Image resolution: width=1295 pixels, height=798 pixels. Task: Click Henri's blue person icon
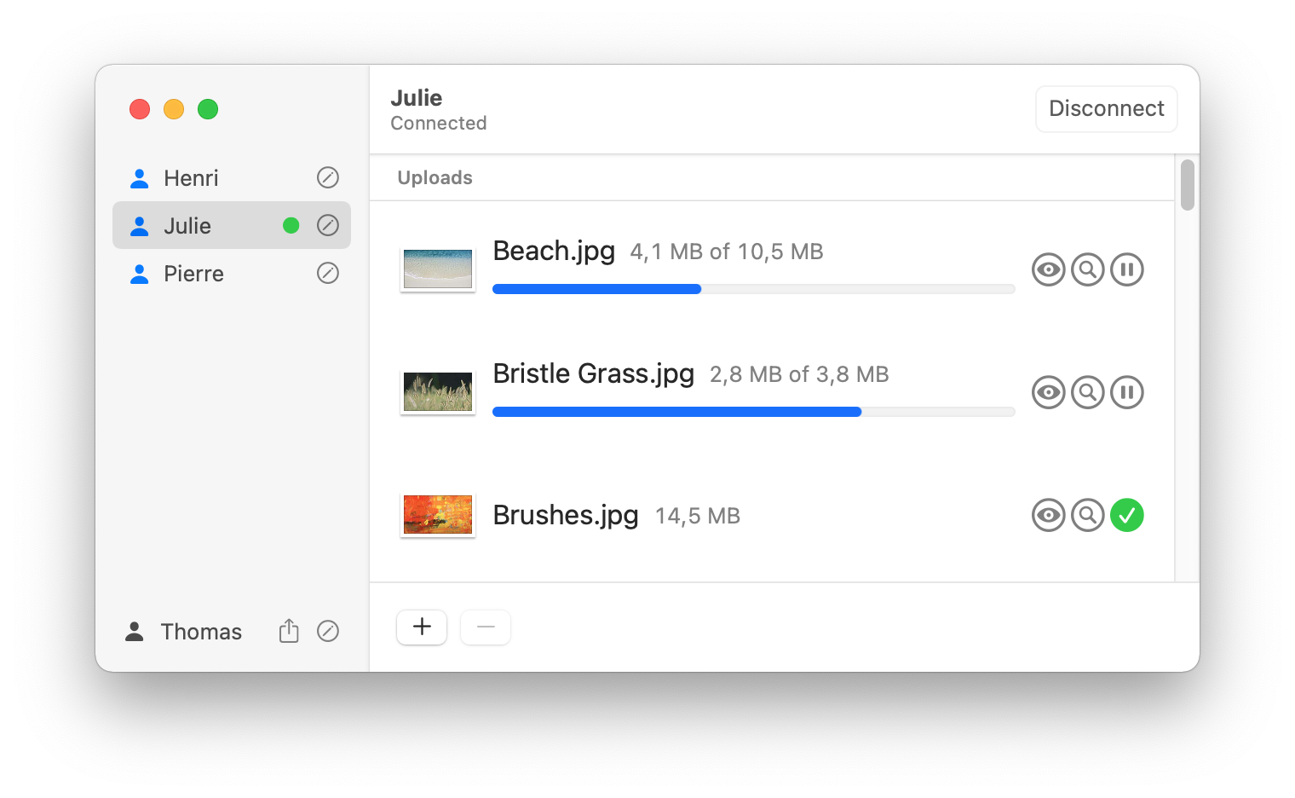[x=139, y=178]
